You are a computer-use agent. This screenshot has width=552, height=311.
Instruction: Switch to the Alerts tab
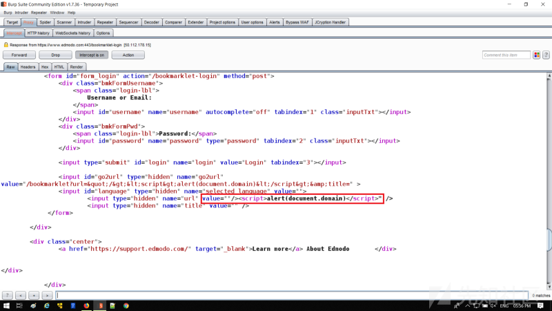click(274, 22)
